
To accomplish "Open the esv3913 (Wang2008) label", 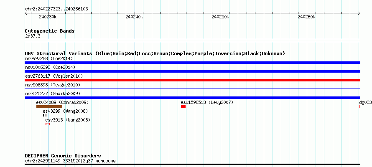I will [68, 120].
